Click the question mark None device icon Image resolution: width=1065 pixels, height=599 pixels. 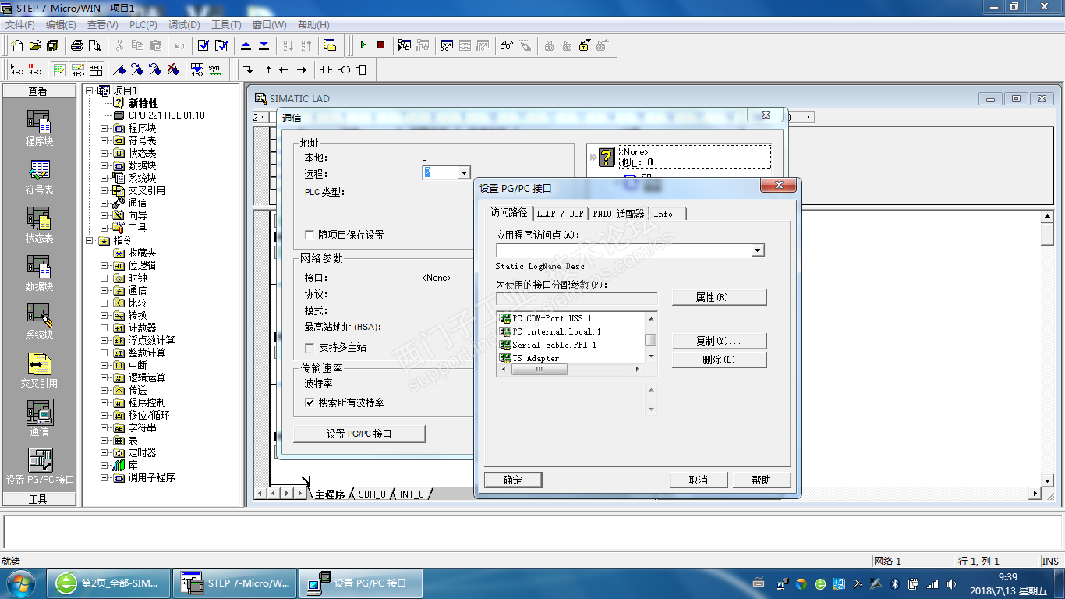coord(607,157)
